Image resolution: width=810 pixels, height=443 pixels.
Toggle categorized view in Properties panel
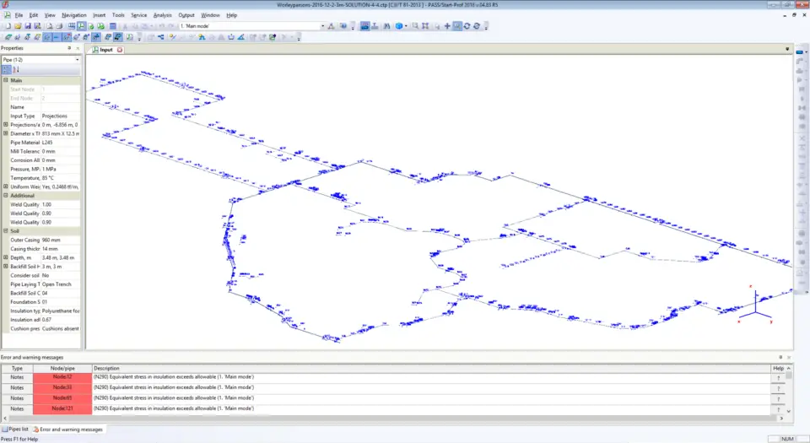pyautogui.click(x=7, y=69)
